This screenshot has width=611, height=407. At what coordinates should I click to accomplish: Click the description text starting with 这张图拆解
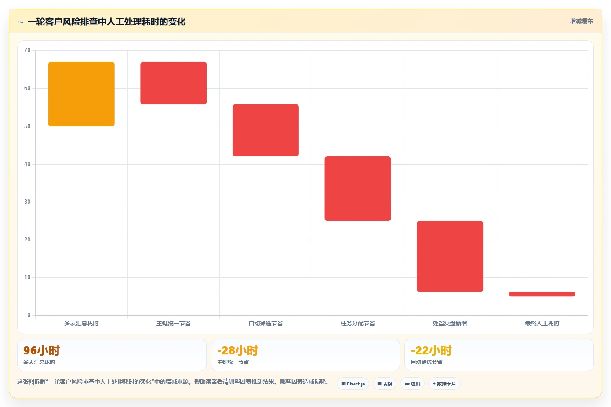(x=173, y=382)
